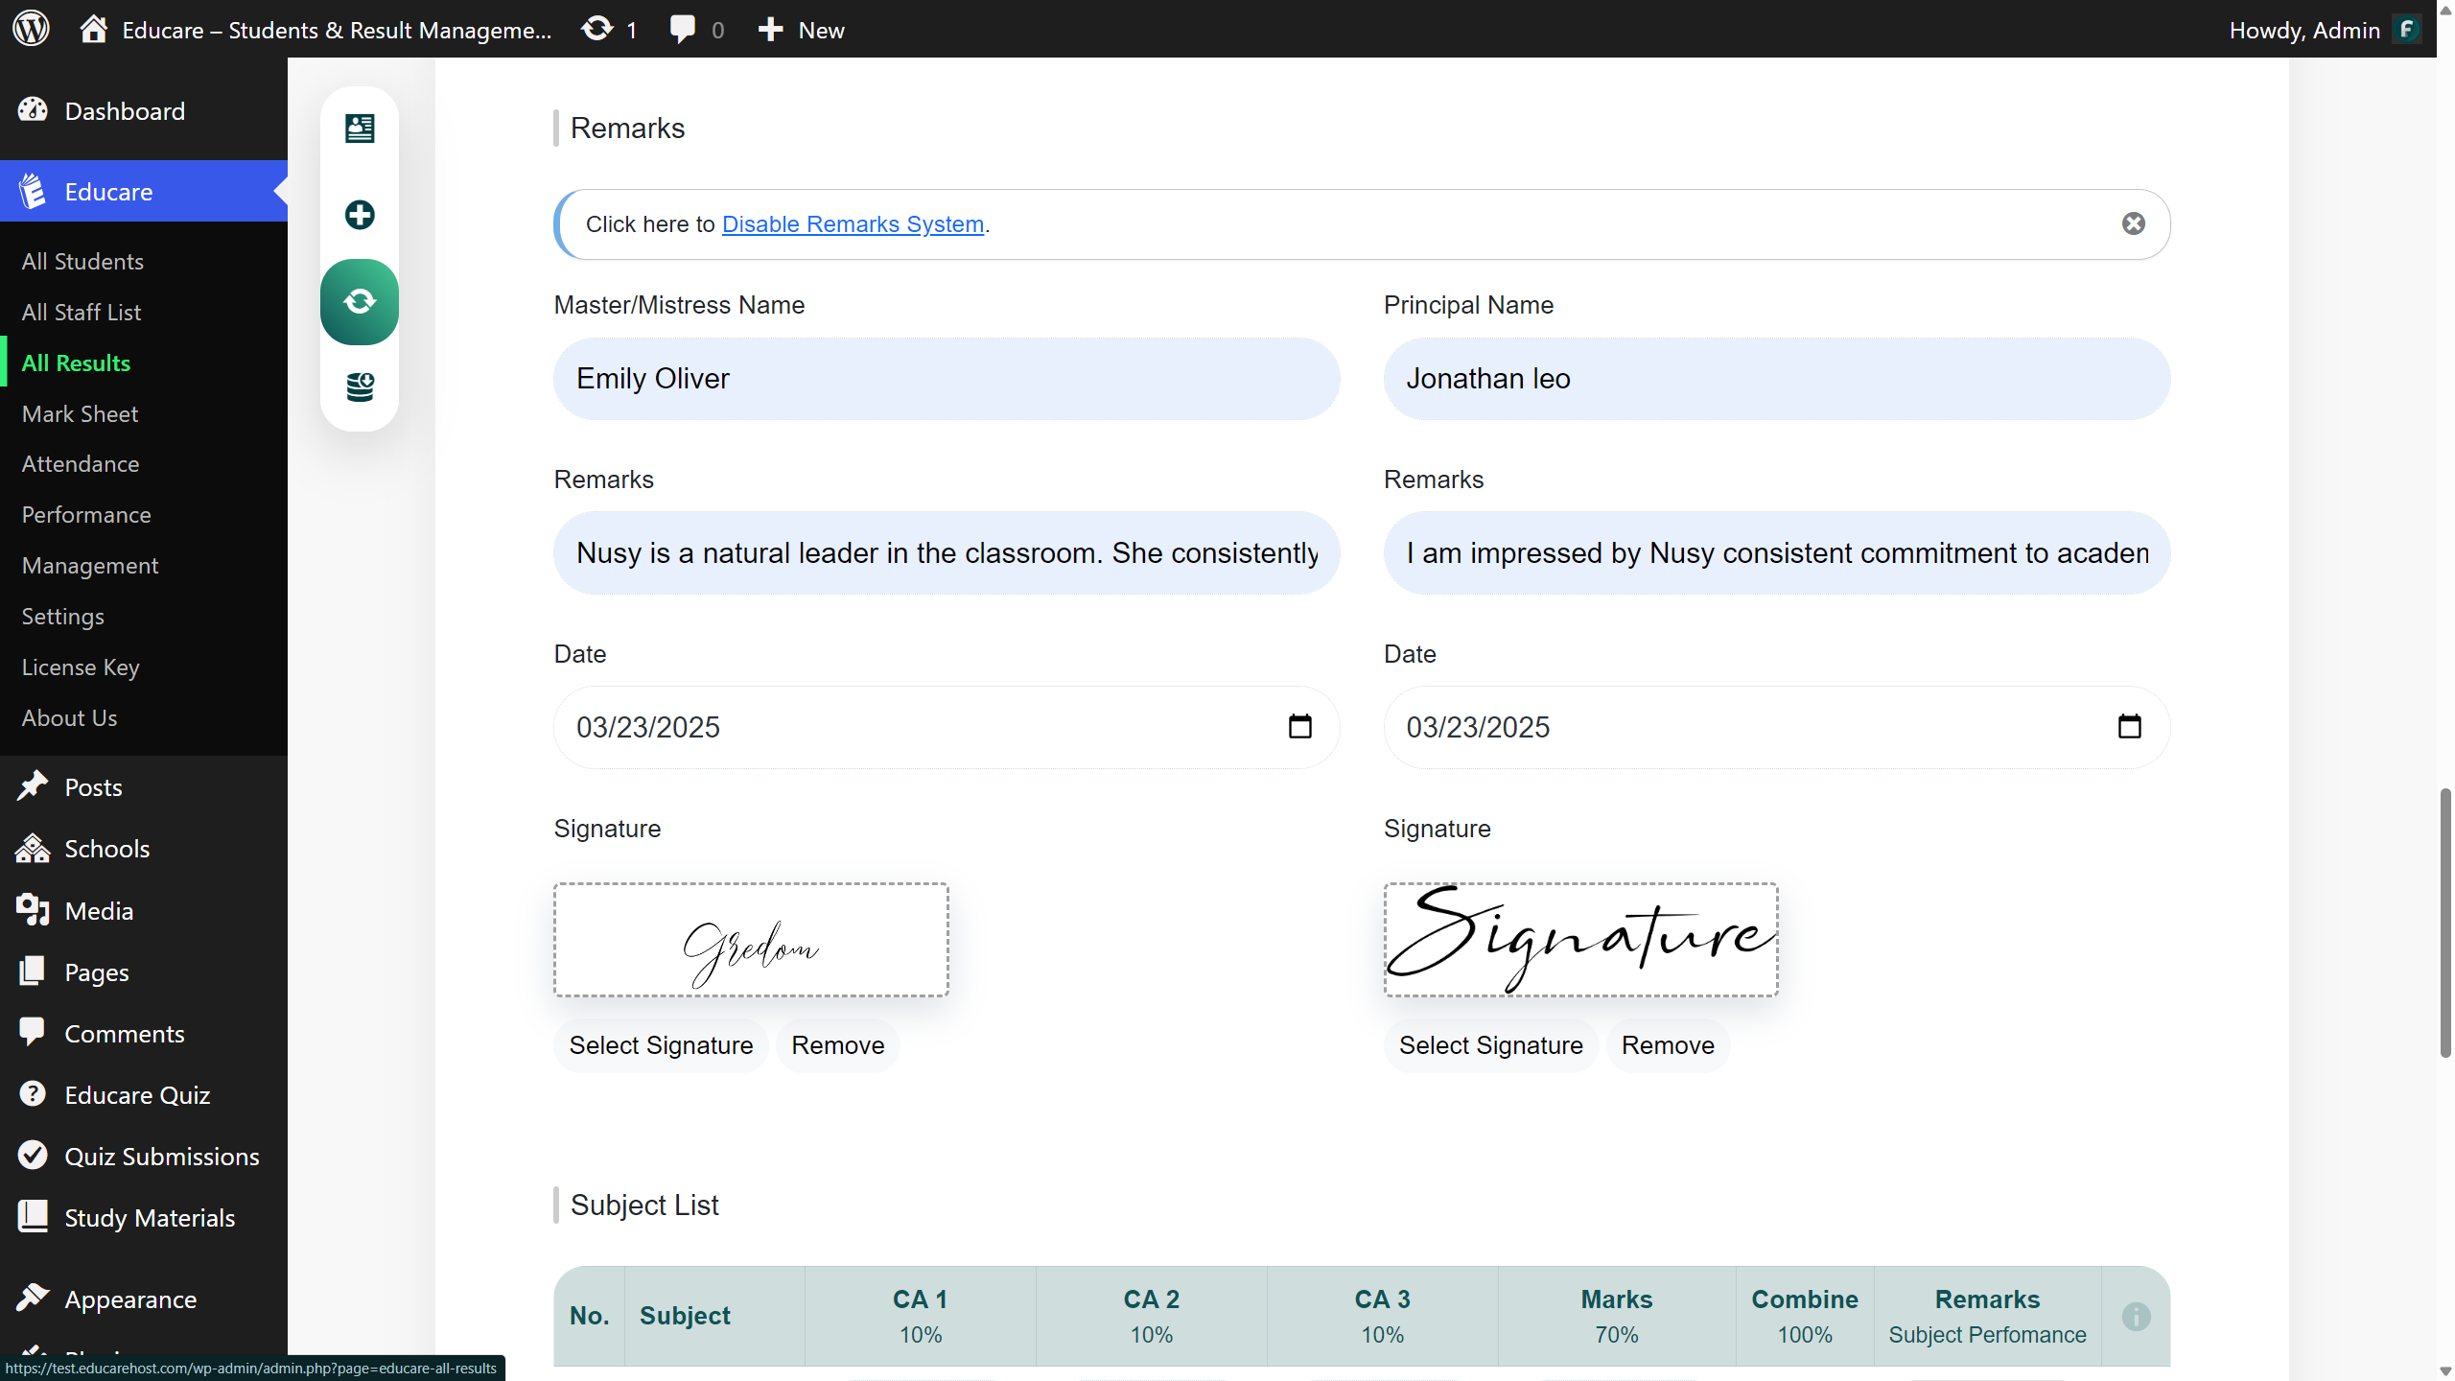Click the Quiz Submissions check icon
2455x1381 pixels.
pyautogui.click(x=33, y=1156)
